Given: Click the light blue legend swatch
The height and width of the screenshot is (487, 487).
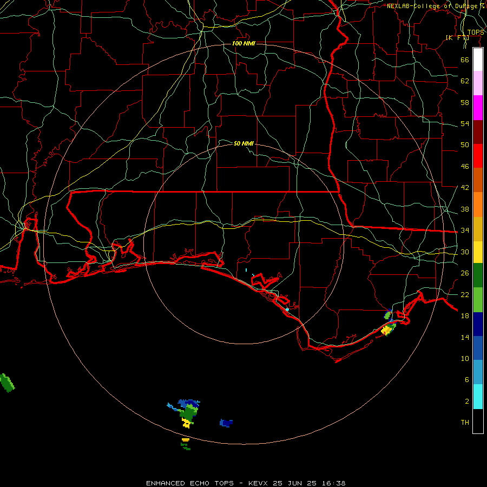Looking at the screenshot, I should [x=478, y=372].
